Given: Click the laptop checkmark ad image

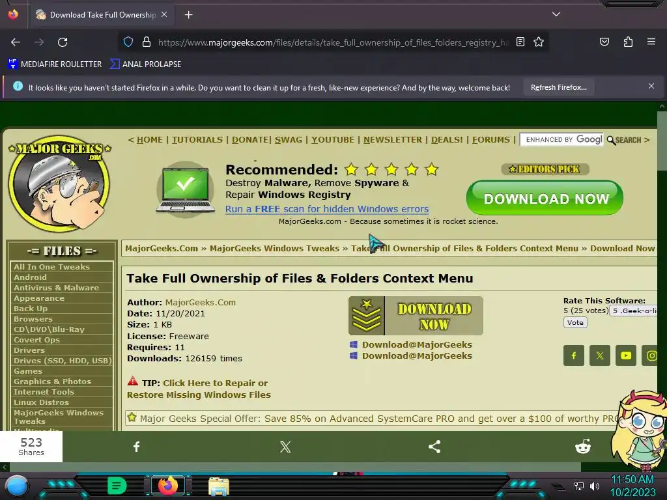Looking at the screenshot, I should (x=186, y=189).
